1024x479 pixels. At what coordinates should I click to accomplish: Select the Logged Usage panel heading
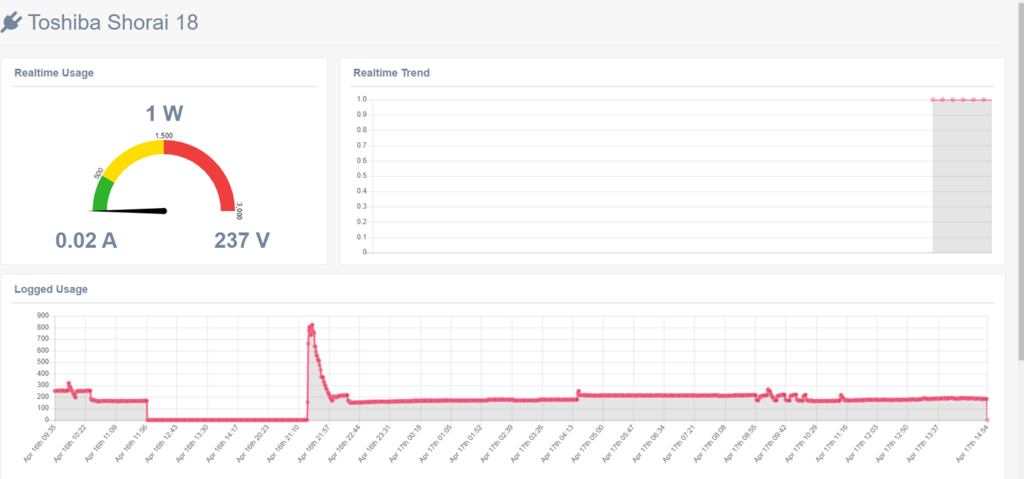pyautogui.click(x=51, y=289)
